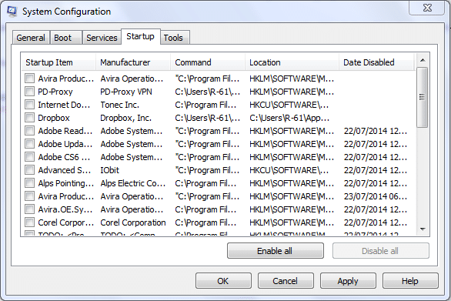Click the System Configuration title bar icon
Viewport: 451px width, 301px height.
pos(12,12)
